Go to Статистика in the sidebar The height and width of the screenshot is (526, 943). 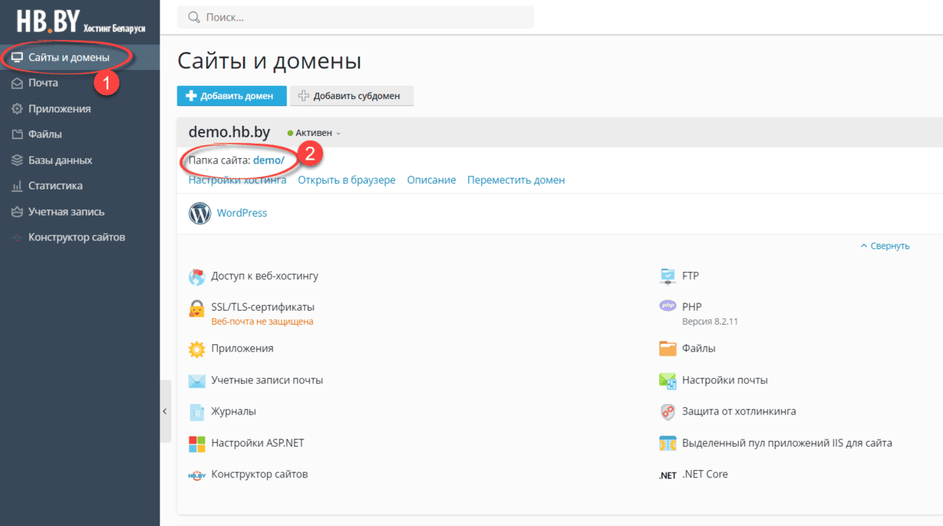(x=55, y=186)
